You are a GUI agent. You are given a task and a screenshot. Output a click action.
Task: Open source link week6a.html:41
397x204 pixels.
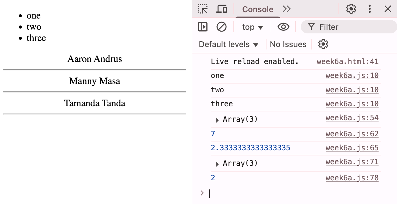[348, 62]
